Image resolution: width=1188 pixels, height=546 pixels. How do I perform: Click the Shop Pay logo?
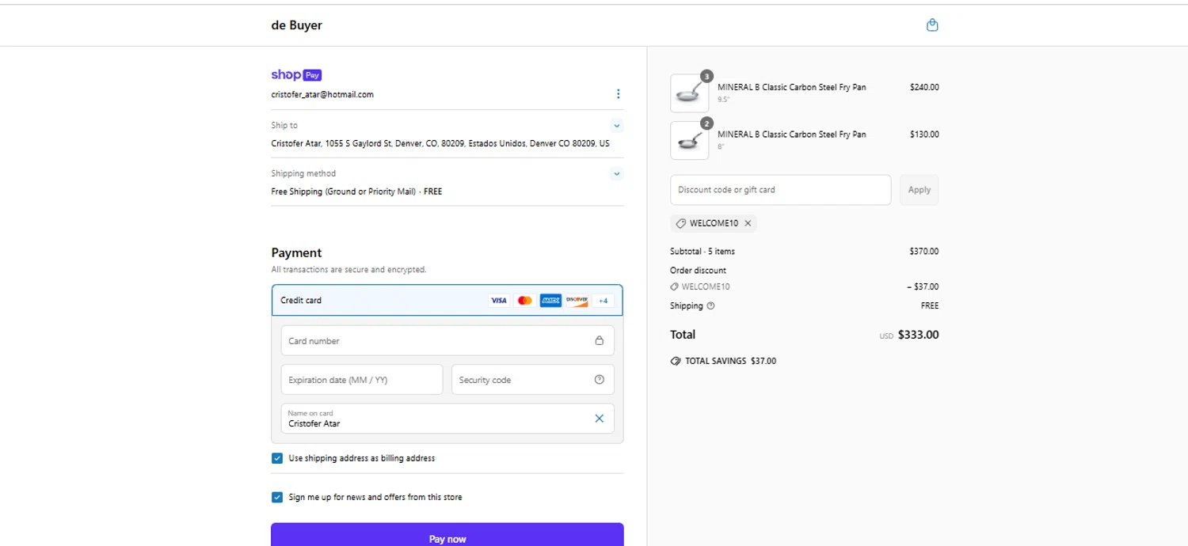(296, 75)
